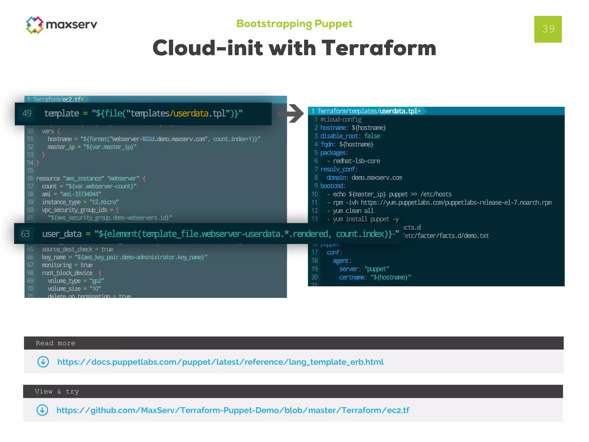Click the slide number 39 badge
589x442 pixels.
tap(548, 29)
